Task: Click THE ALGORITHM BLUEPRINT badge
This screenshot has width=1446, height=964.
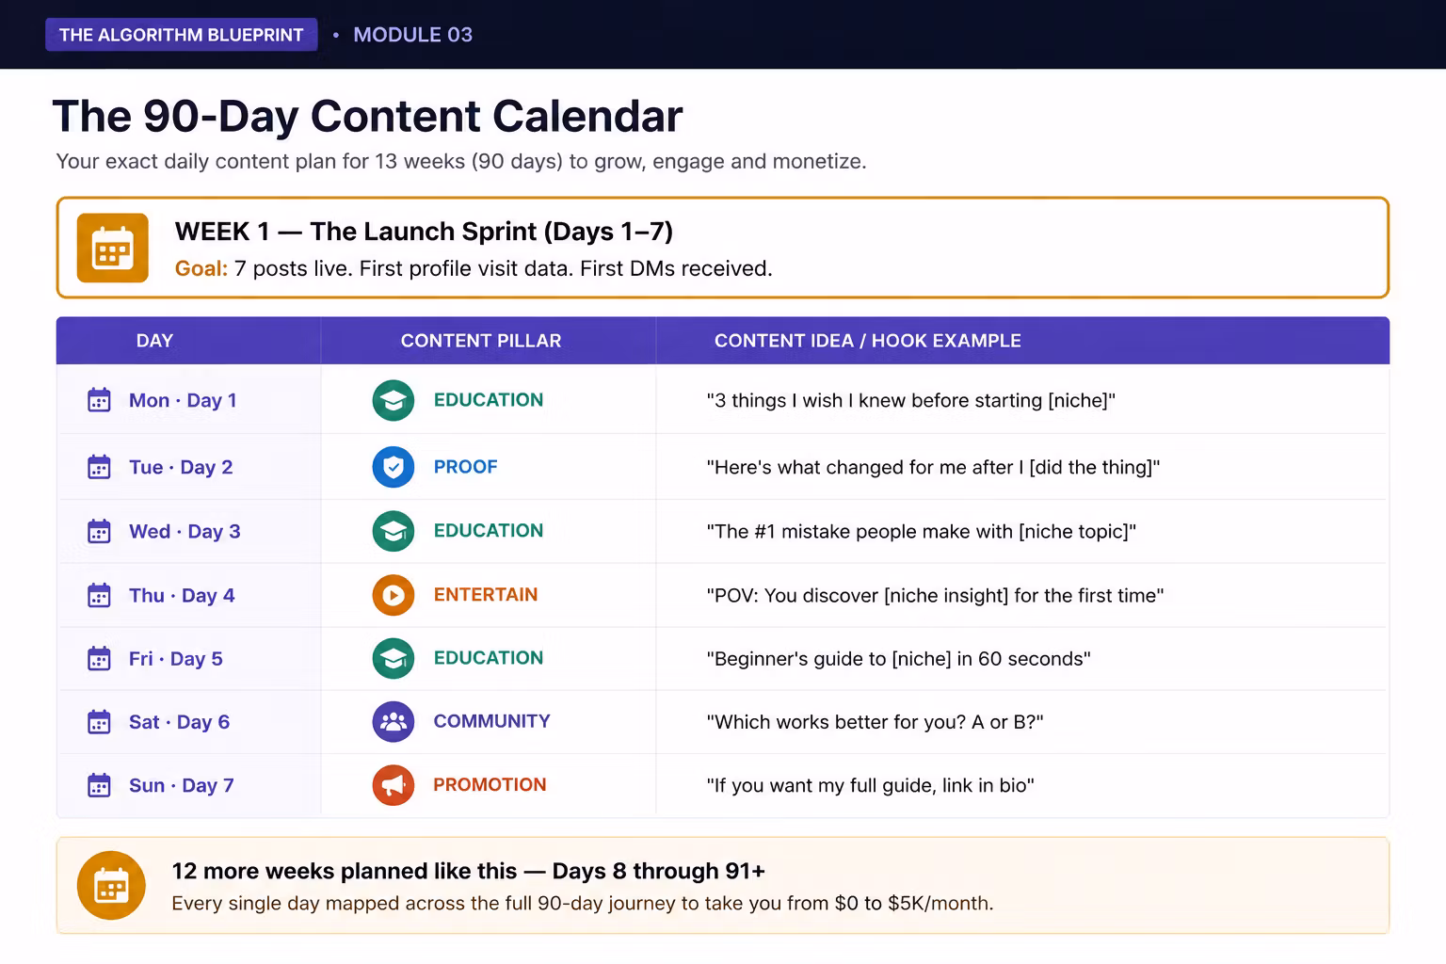Action: (x=182, y=35)
